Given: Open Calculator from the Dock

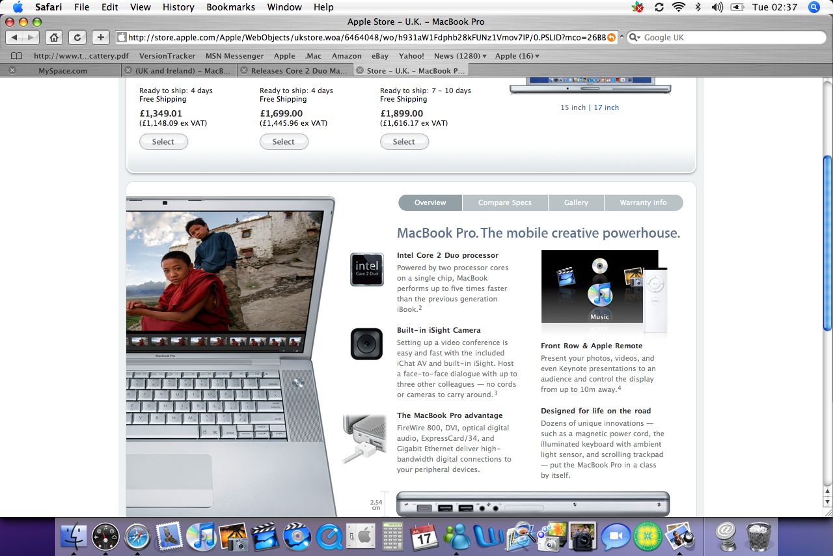Looking at the screenshot, I should tap(392, 536).
